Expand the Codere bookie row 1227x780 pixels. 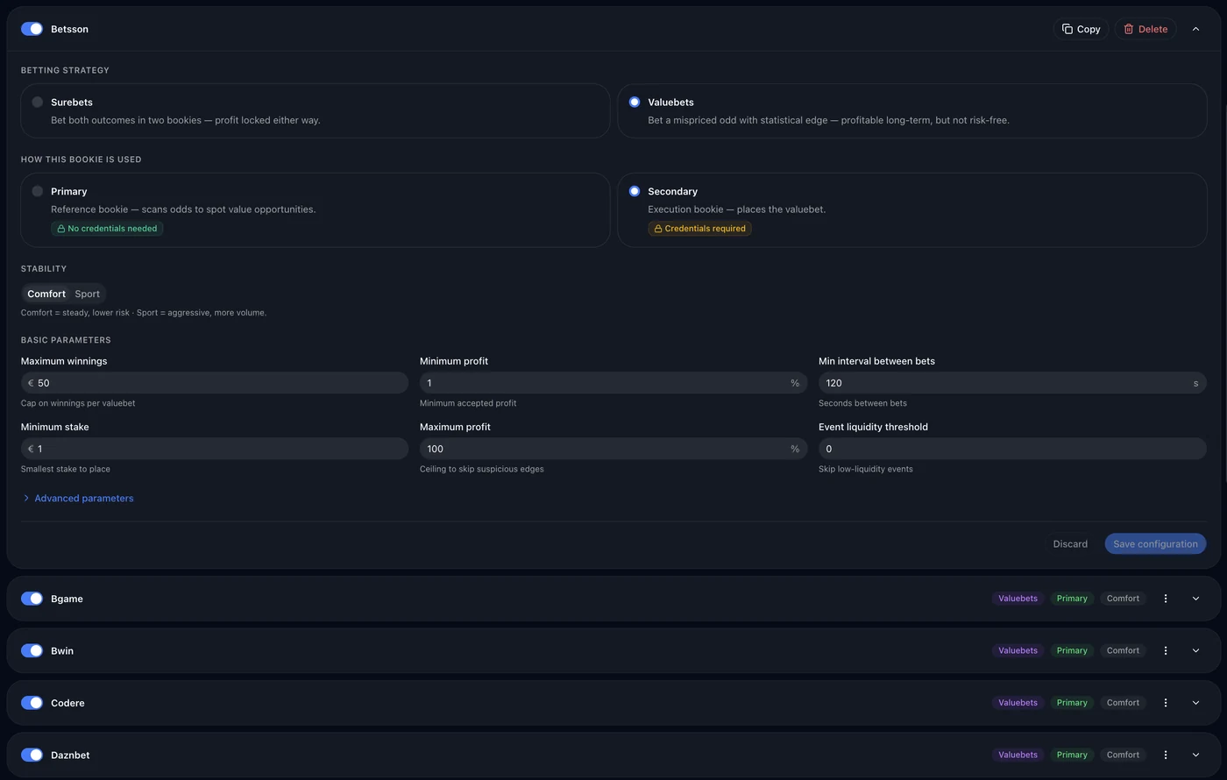coord(1195,703)
